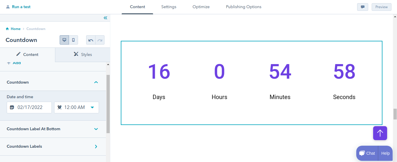Open calendar icon in date field

[12, 107]
